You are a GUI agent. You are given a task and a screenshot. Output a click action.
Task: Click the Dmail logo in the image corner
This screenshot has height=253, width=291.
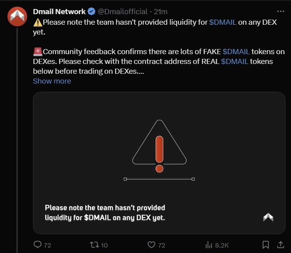pyautogui.click(x=268, y=217)
